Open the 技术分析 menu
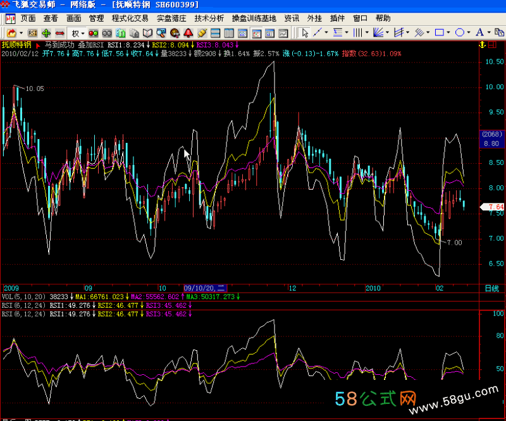 point(209,19)
